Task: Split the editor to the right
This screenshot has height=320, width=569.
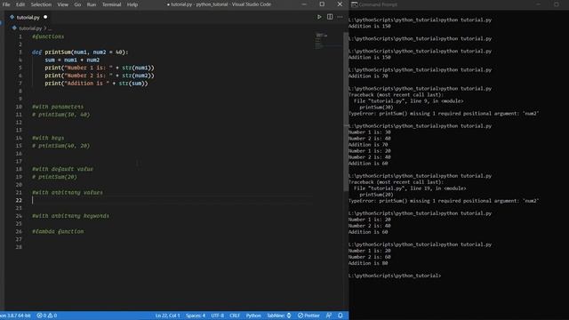Action: (x=330, y=17)
